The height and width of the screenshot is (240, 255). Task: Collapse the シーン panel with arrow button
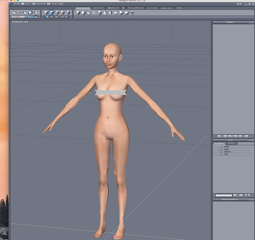[250, 141]
